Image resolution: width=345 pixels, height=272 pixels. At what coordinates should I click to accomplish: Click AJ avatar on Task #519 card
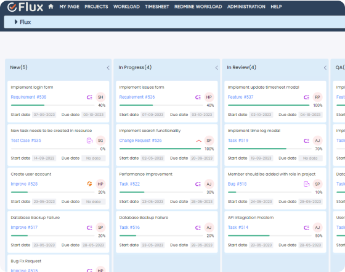tap(317, 141)
